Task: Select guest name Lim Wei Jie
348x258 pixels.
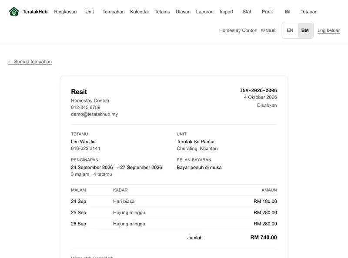Action: tap(83, 142)
